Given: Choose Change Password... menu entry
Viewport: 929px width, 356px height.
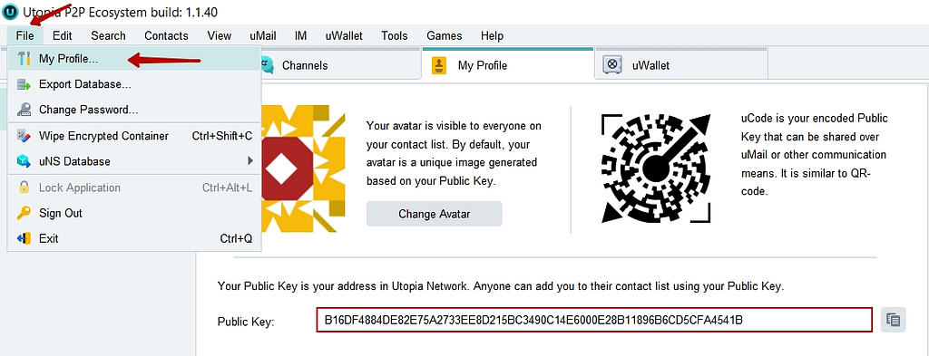Looking at the screenshot, I should point(134,110).
